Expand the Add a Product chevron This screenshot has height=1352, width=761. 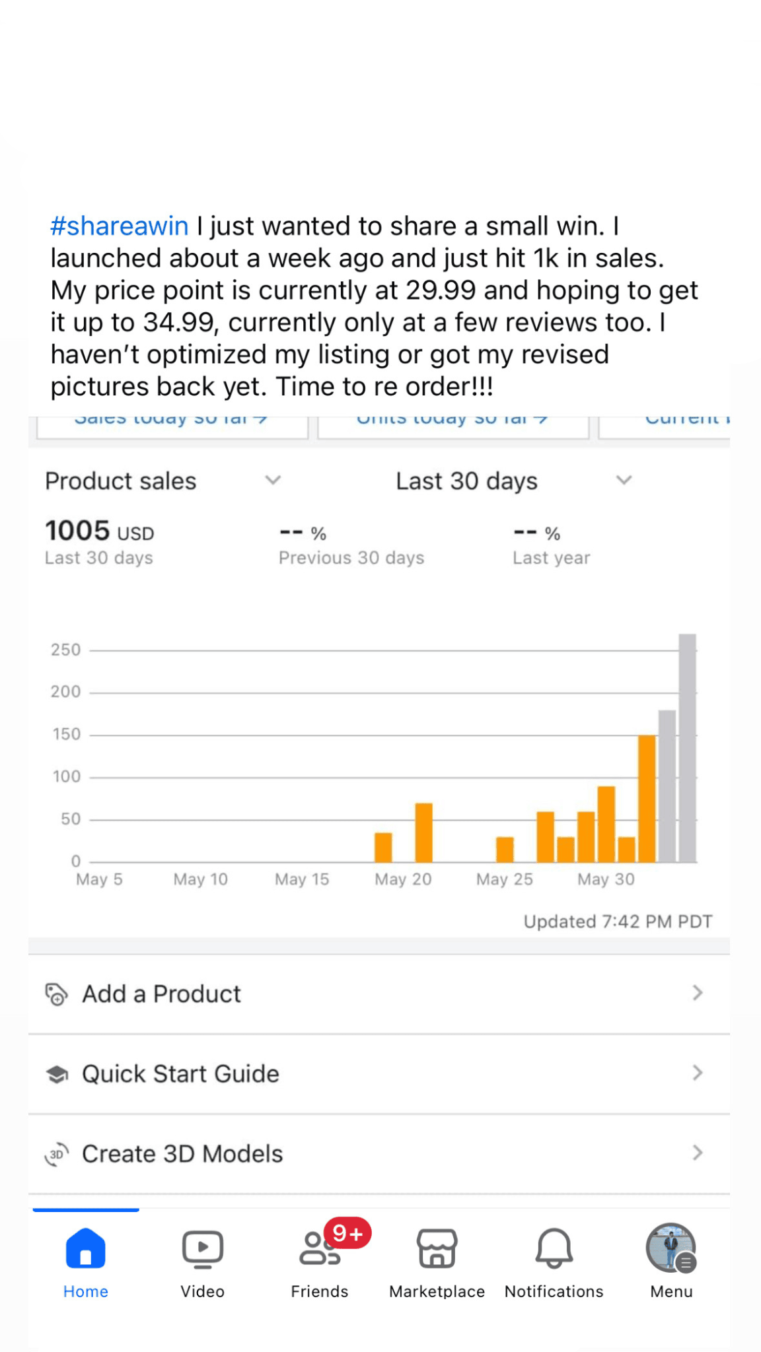[x=697, y=993]
